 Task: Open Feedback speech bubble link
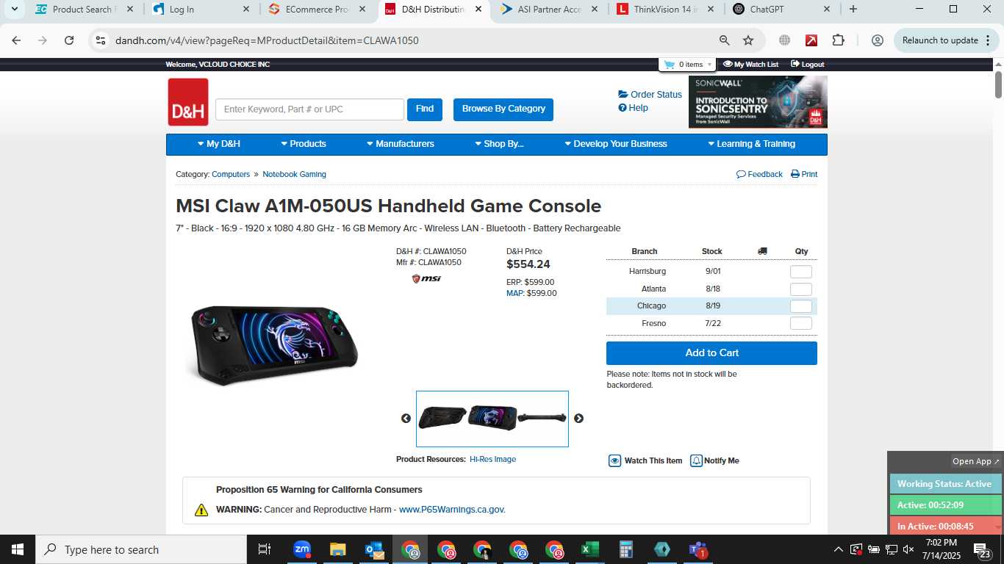pyautogui.click(x=759, y=174)
